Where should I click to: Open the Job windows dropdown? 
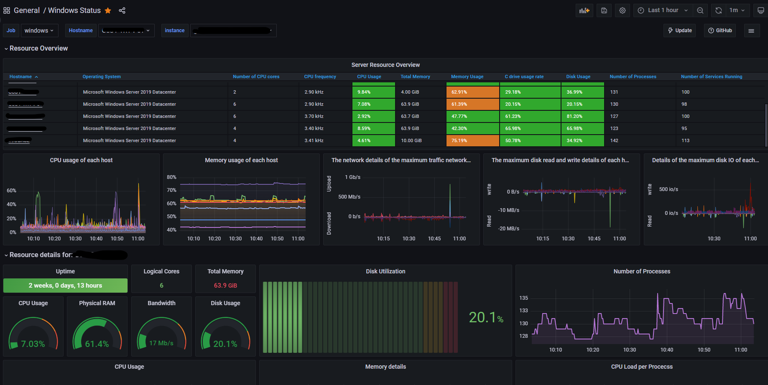[39, 31]
